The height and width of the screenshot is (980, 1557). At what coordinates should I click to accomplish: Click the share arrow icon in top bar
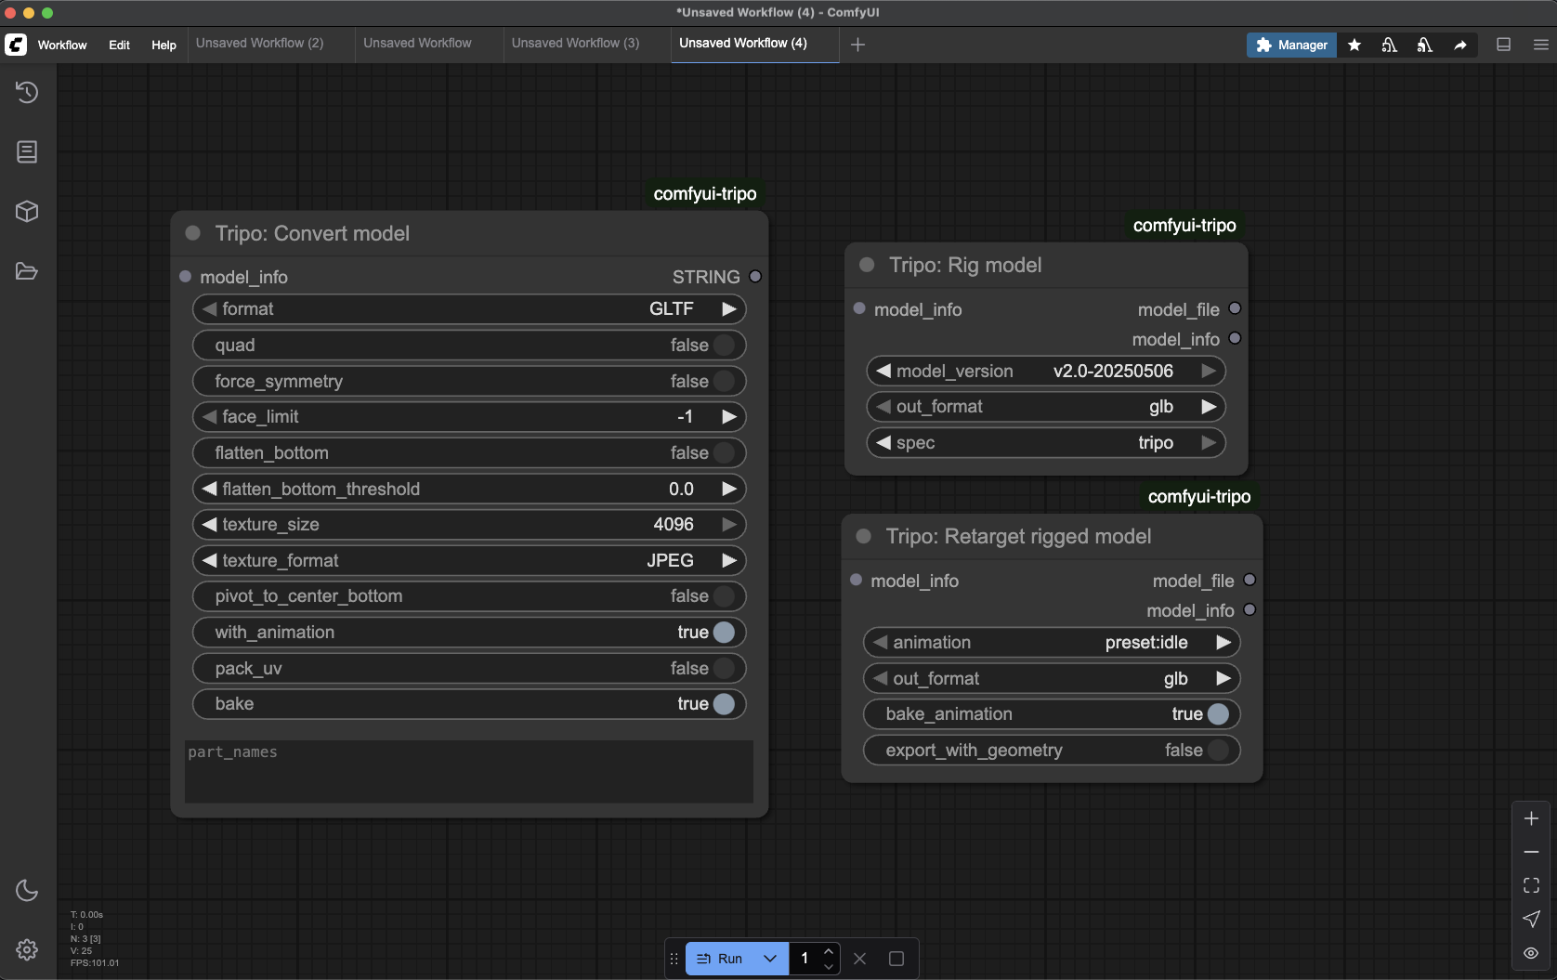[1460, 45]
